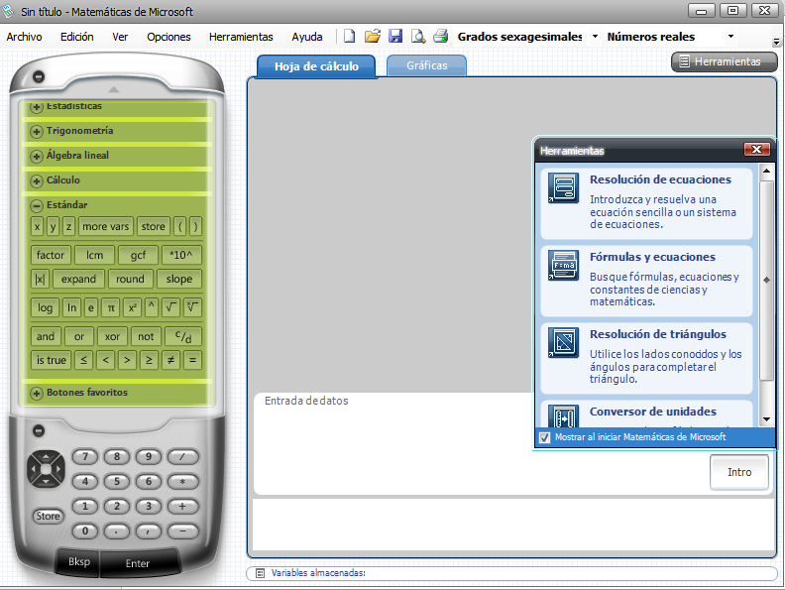
Task: Click the Herramientas panel scroll down arrow
Action: 766,419
